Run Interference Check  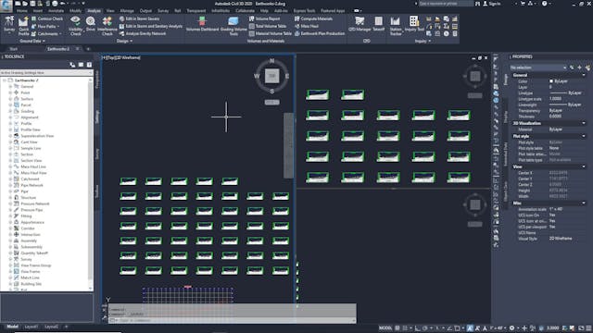click(x=107, y=26)
